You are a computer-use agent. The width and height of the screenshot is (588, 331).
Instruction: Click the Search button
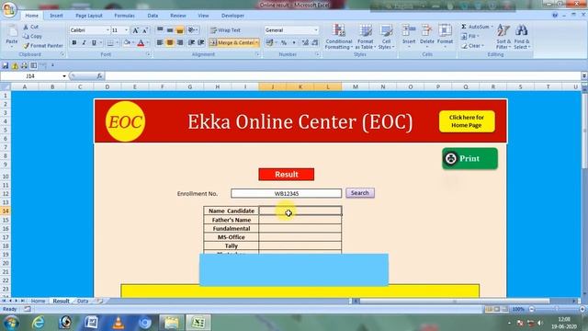click(360, 193)
